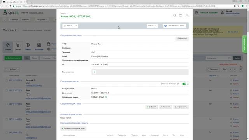Check the checkbox for order 650
The width and height of the screenshot is (249, 140).
tap(7, 91)
